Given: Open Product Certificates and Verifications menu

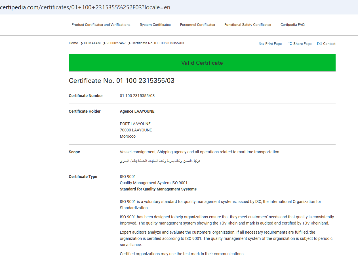Looking at the screenshot, I should [101, 25].
